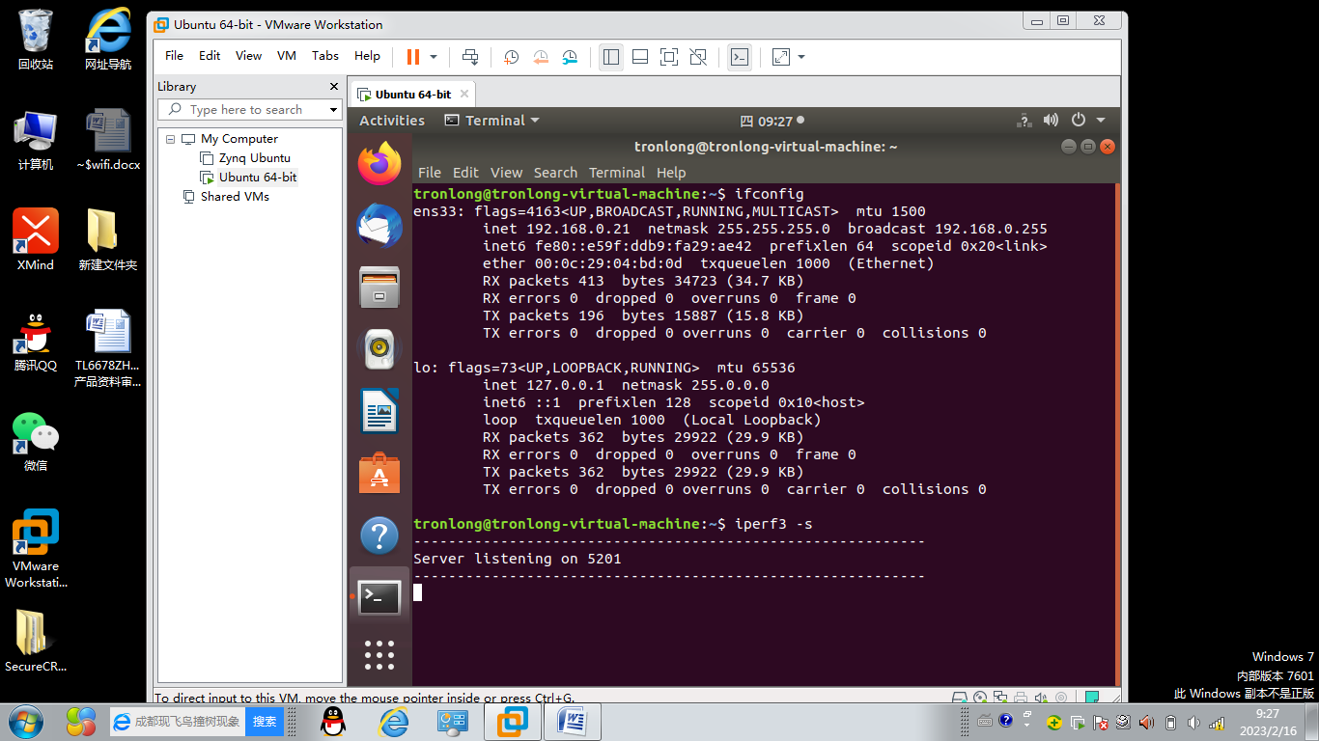
Task: Open the Ubuntu Activities overview
Action: 392,121
